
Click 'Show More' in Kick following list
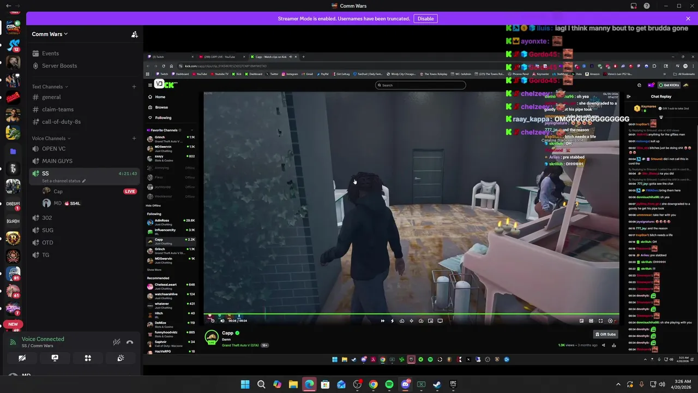pos(154,270)
